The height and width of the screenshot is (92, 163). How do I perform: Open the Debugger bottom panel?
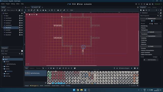tap(34, 86)
